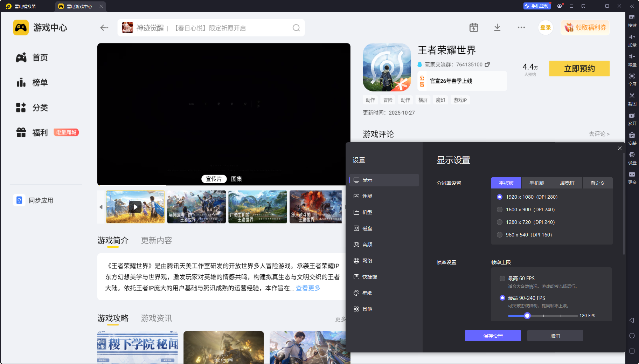The height and width of the screenshot is (364, 639).
Task: Open the multi-instance (多开) icon
Action: tap(632, 116)
